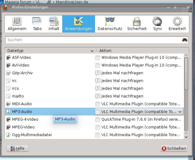Click the ircs protocol icon
This screenshot has width=195, height=160.
8,89
